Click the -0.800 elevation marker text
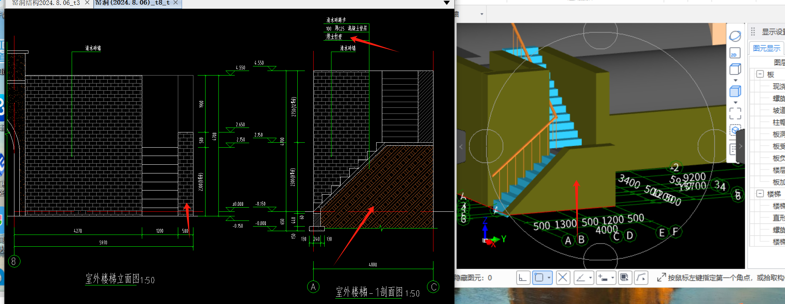 tap(261, 223)
